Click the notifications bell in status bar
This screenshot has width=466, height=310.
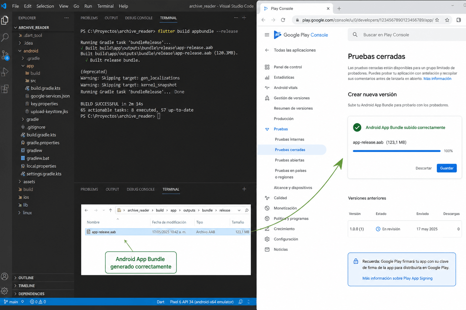point(241,302)
